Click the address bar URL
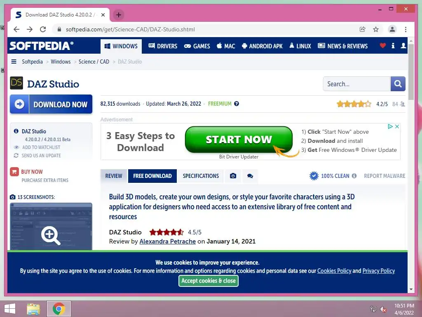Image resolution: width=422 pixels, height=317 pixels. (130, 29)
